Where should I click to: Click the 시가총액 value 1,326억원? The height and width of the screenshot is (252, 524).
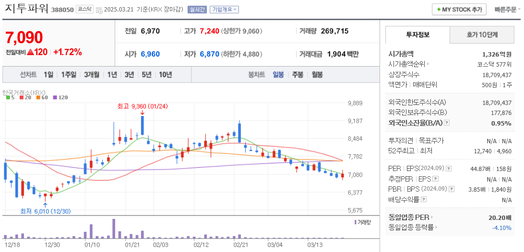tap(497, 54)
